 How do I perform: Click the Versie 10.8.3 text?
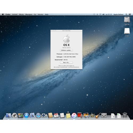tap(66, 48)
